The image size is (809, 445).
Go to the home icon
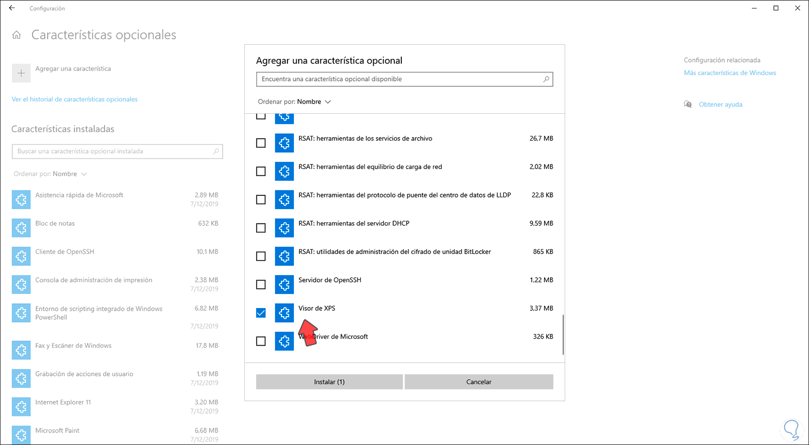(x=17, y=35)
